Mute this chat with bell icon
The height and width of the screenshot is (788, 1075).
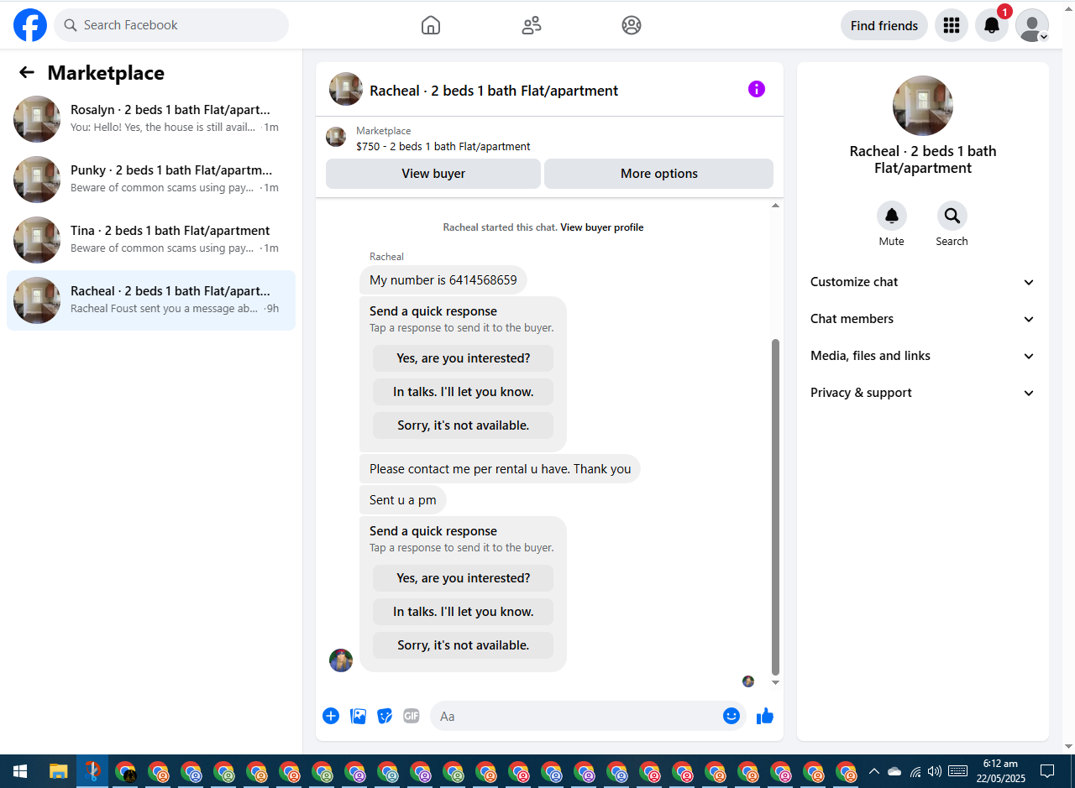(x=892, y=216)
